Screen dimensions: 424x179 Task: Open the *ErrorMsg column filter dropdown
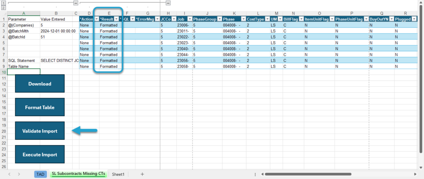157,19
